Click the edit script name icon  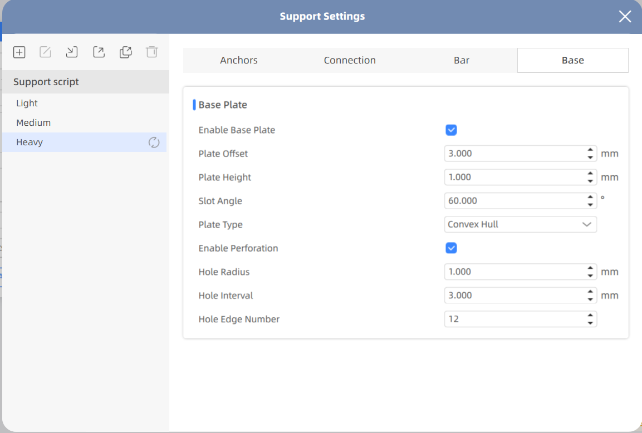coord(46,52)
